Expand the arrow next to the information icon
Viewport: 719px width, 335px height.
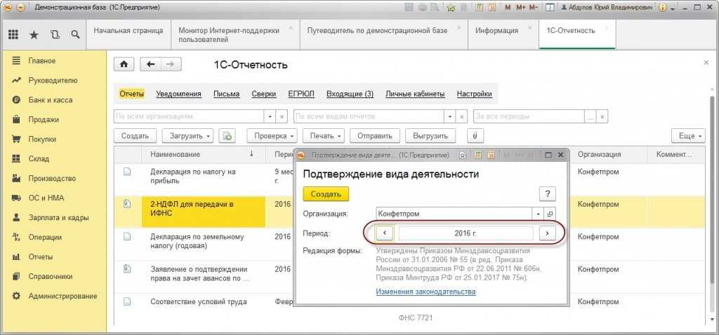click(x=673, y=8)
